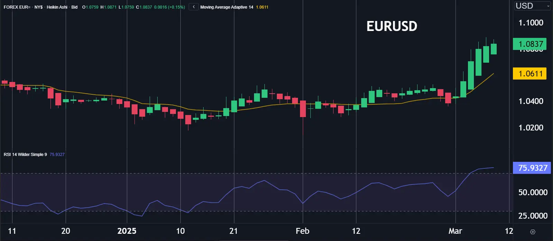
Task: Open the USD currency dropdown
Action: point(532,6)
